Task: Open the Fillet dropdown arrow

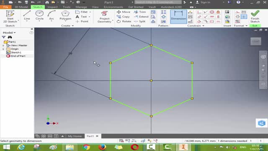Action: point(90,12)
